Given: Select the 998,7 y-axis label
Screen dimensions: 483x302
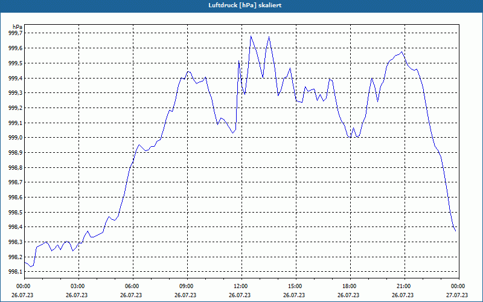Looking at the screenshot, I should point(15,182).
